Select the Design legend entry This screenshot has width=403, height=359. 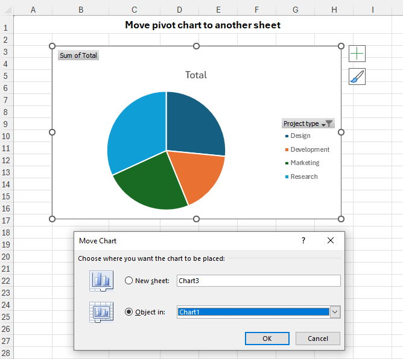[298, 136]
